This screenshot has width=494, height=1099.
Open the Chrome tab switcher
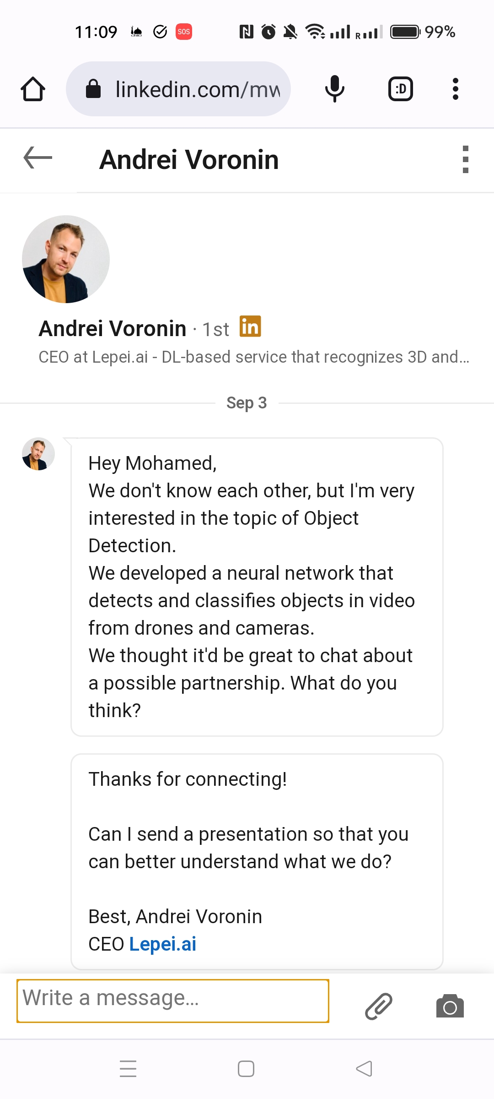[400, 88]
